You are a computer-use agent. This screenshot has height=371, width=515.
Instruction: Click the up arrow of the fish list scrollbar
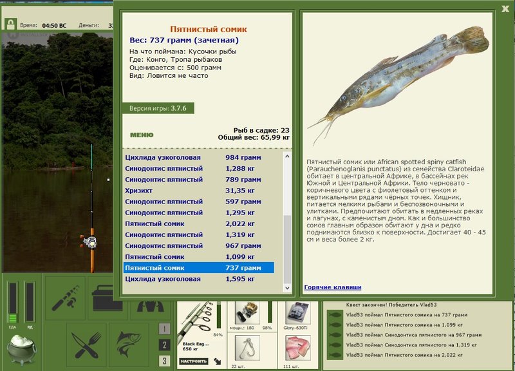click(x=287, y=157)
